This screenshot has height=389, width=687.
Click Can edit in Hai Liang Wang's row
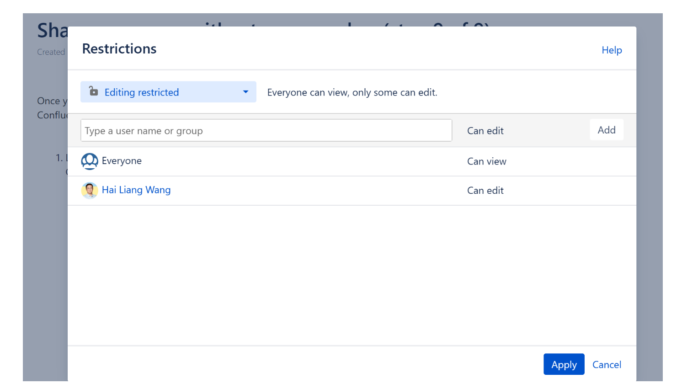[485, 191]
